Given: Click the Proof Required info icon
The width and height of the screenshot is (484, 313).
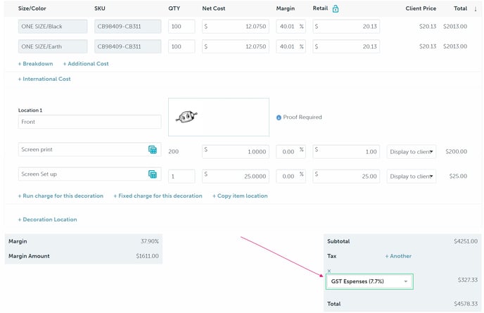Looking at the screenshot, I should click(x=279, y=117).
